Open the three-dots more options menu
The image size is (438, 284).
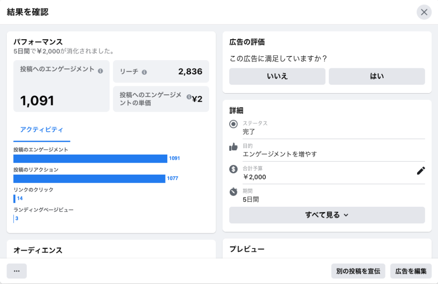click(17, 271)
